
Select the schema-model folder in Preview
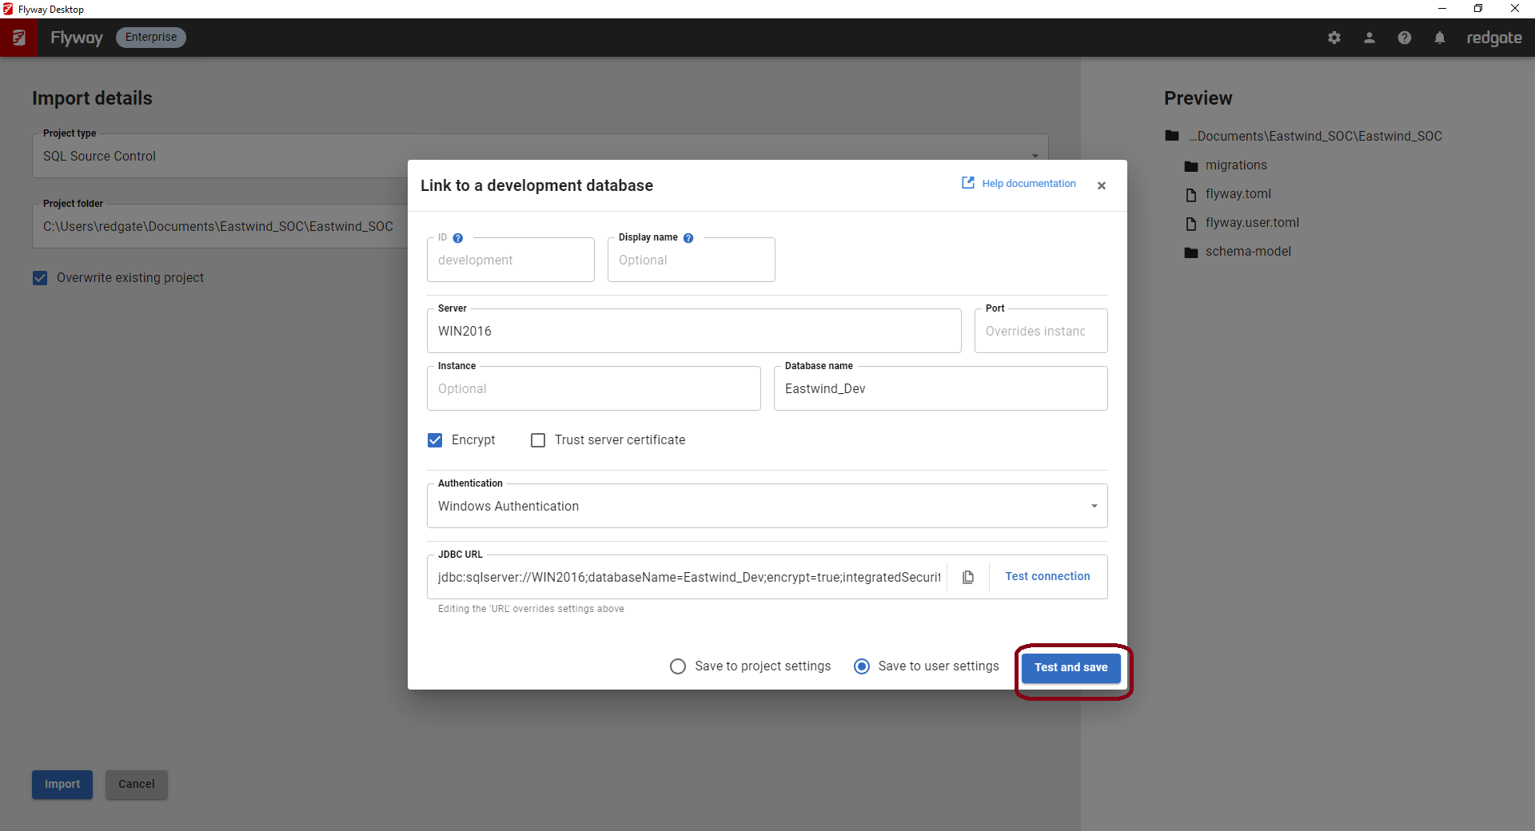pyautogui.click(x=1247, y=252)
